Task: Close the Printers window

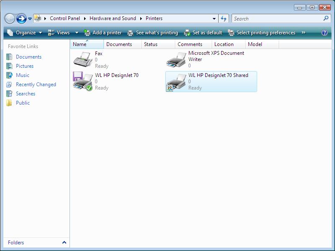Action: (x=325, y=8)
